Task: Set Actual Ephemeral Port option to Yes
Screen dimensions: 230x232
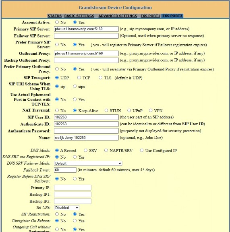Action: pos(75,99)
